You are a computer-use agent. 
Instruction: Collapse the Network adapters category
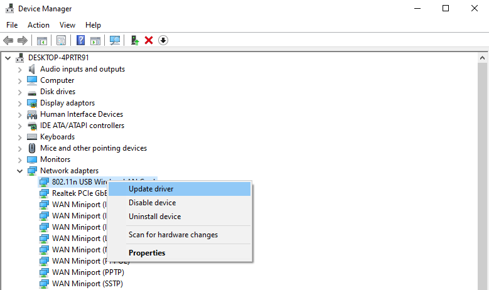pos(19,171)
